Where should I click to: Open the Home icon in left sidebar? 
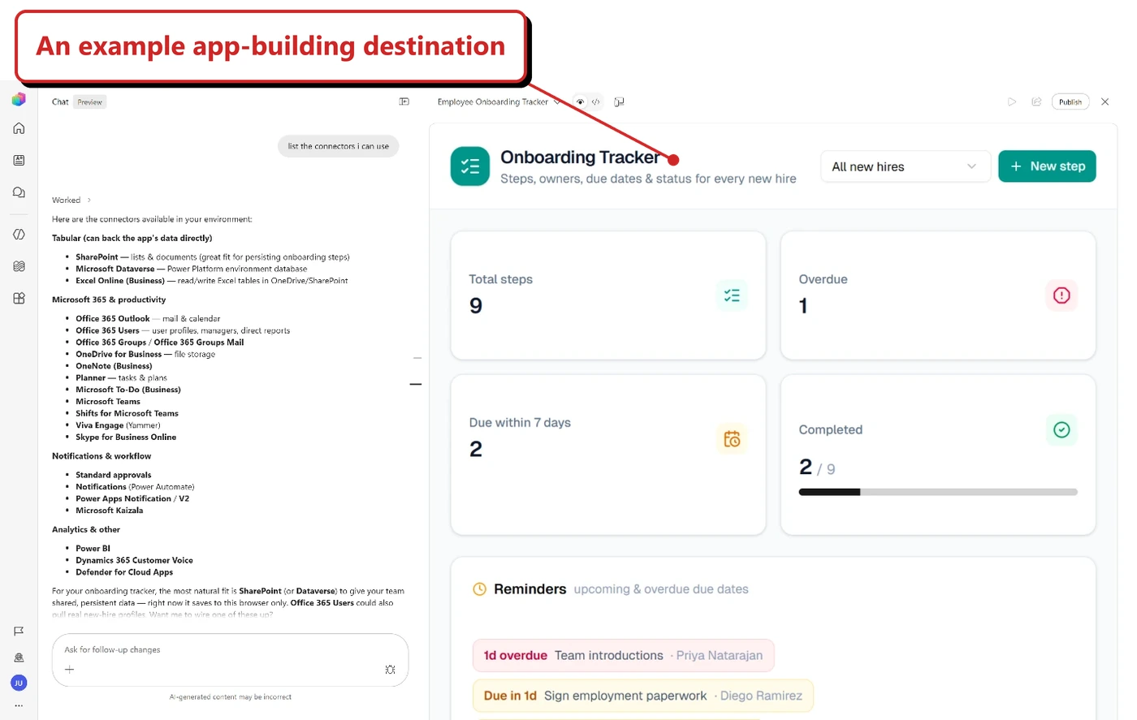19,128
